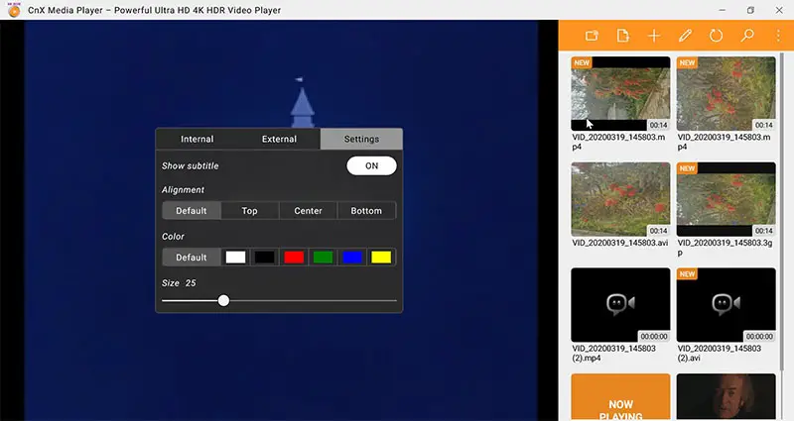Image resolution: width=794 pixels, height=421 pixels.
Task: Click the 'Show subtitle' label
Action: tap(191, 165)
